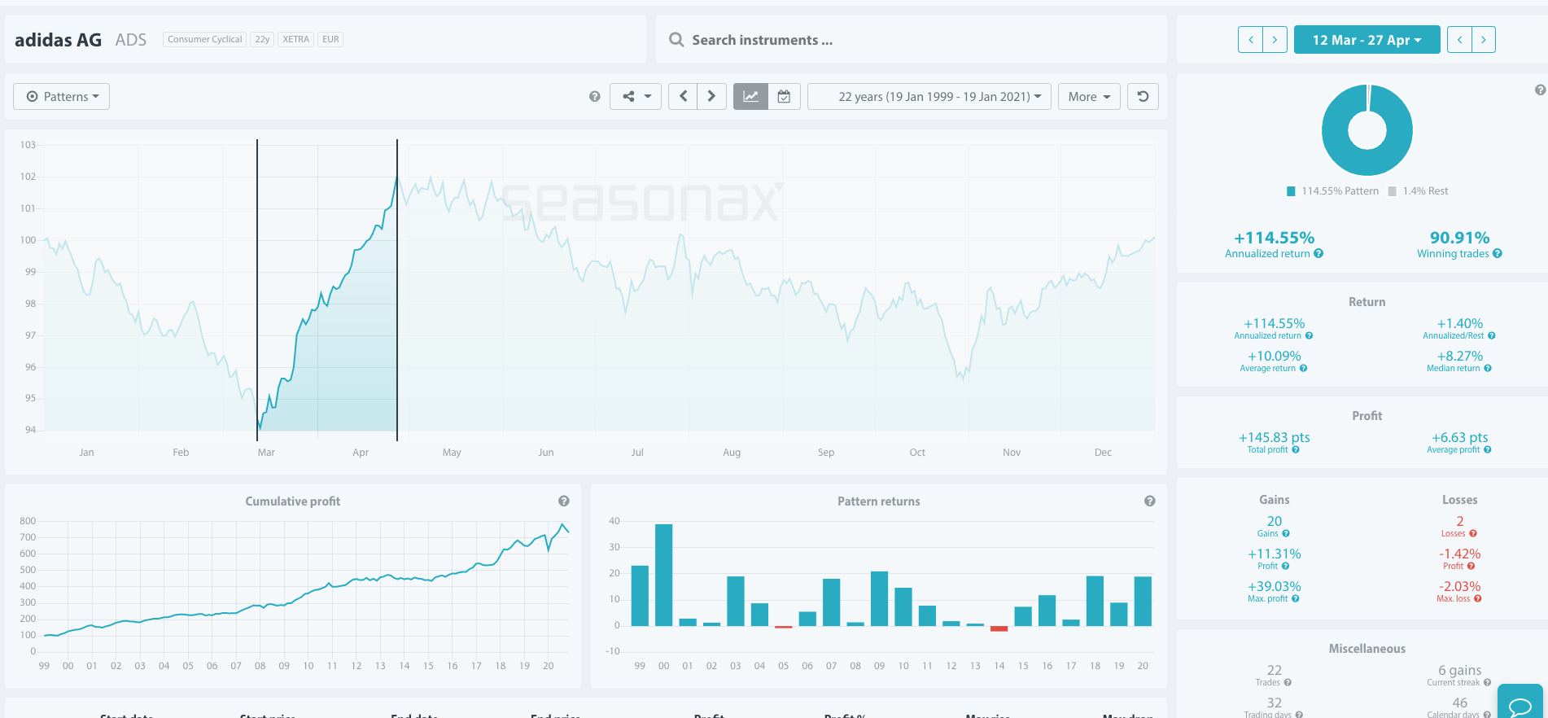Open help for Gains count

pyautogui.click(x=1286, y=533)
